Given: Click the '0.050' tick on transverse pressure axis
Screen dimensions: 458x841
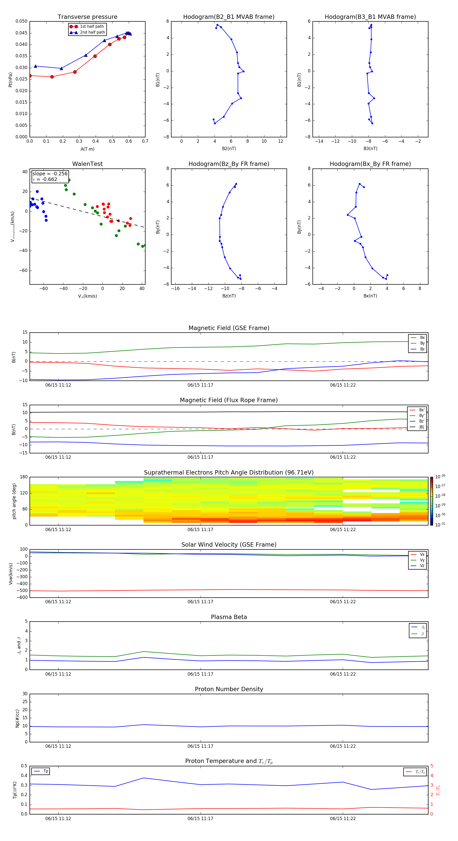Looking at the screenshot, I should click(x=22, y=21).
